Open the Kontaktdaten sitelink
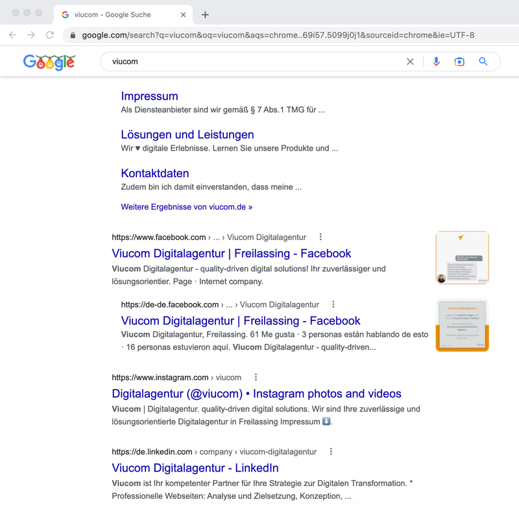Screen dimensions: 519x521 (x=154, y=173)
